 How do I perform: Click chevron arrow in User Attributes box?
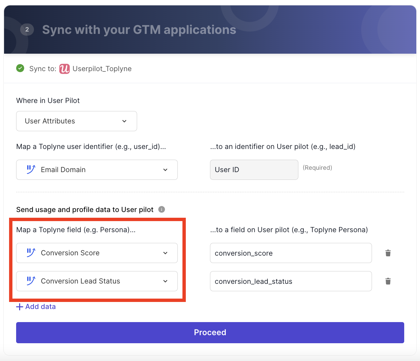(x=124, y=121)
